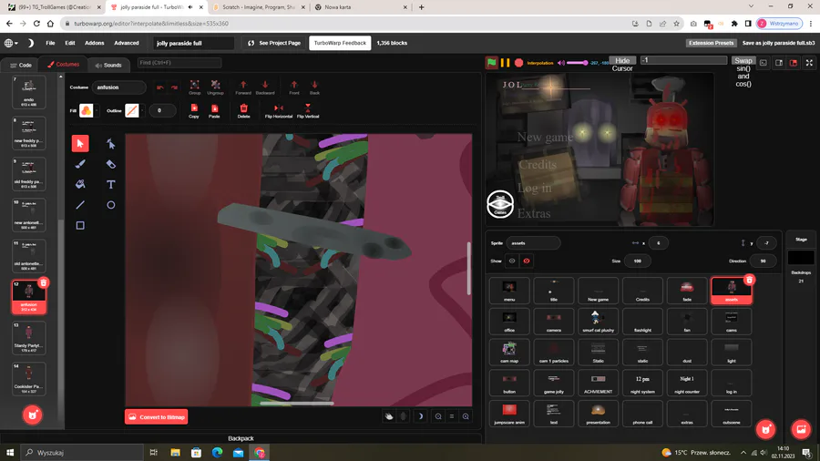Screen dimensions: 820x461
Task: Open the Advanced menu
Action: click(127, 43)
